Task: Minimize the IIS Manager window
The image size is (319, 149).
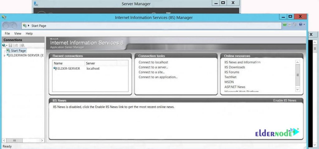Action: (283, 17)
